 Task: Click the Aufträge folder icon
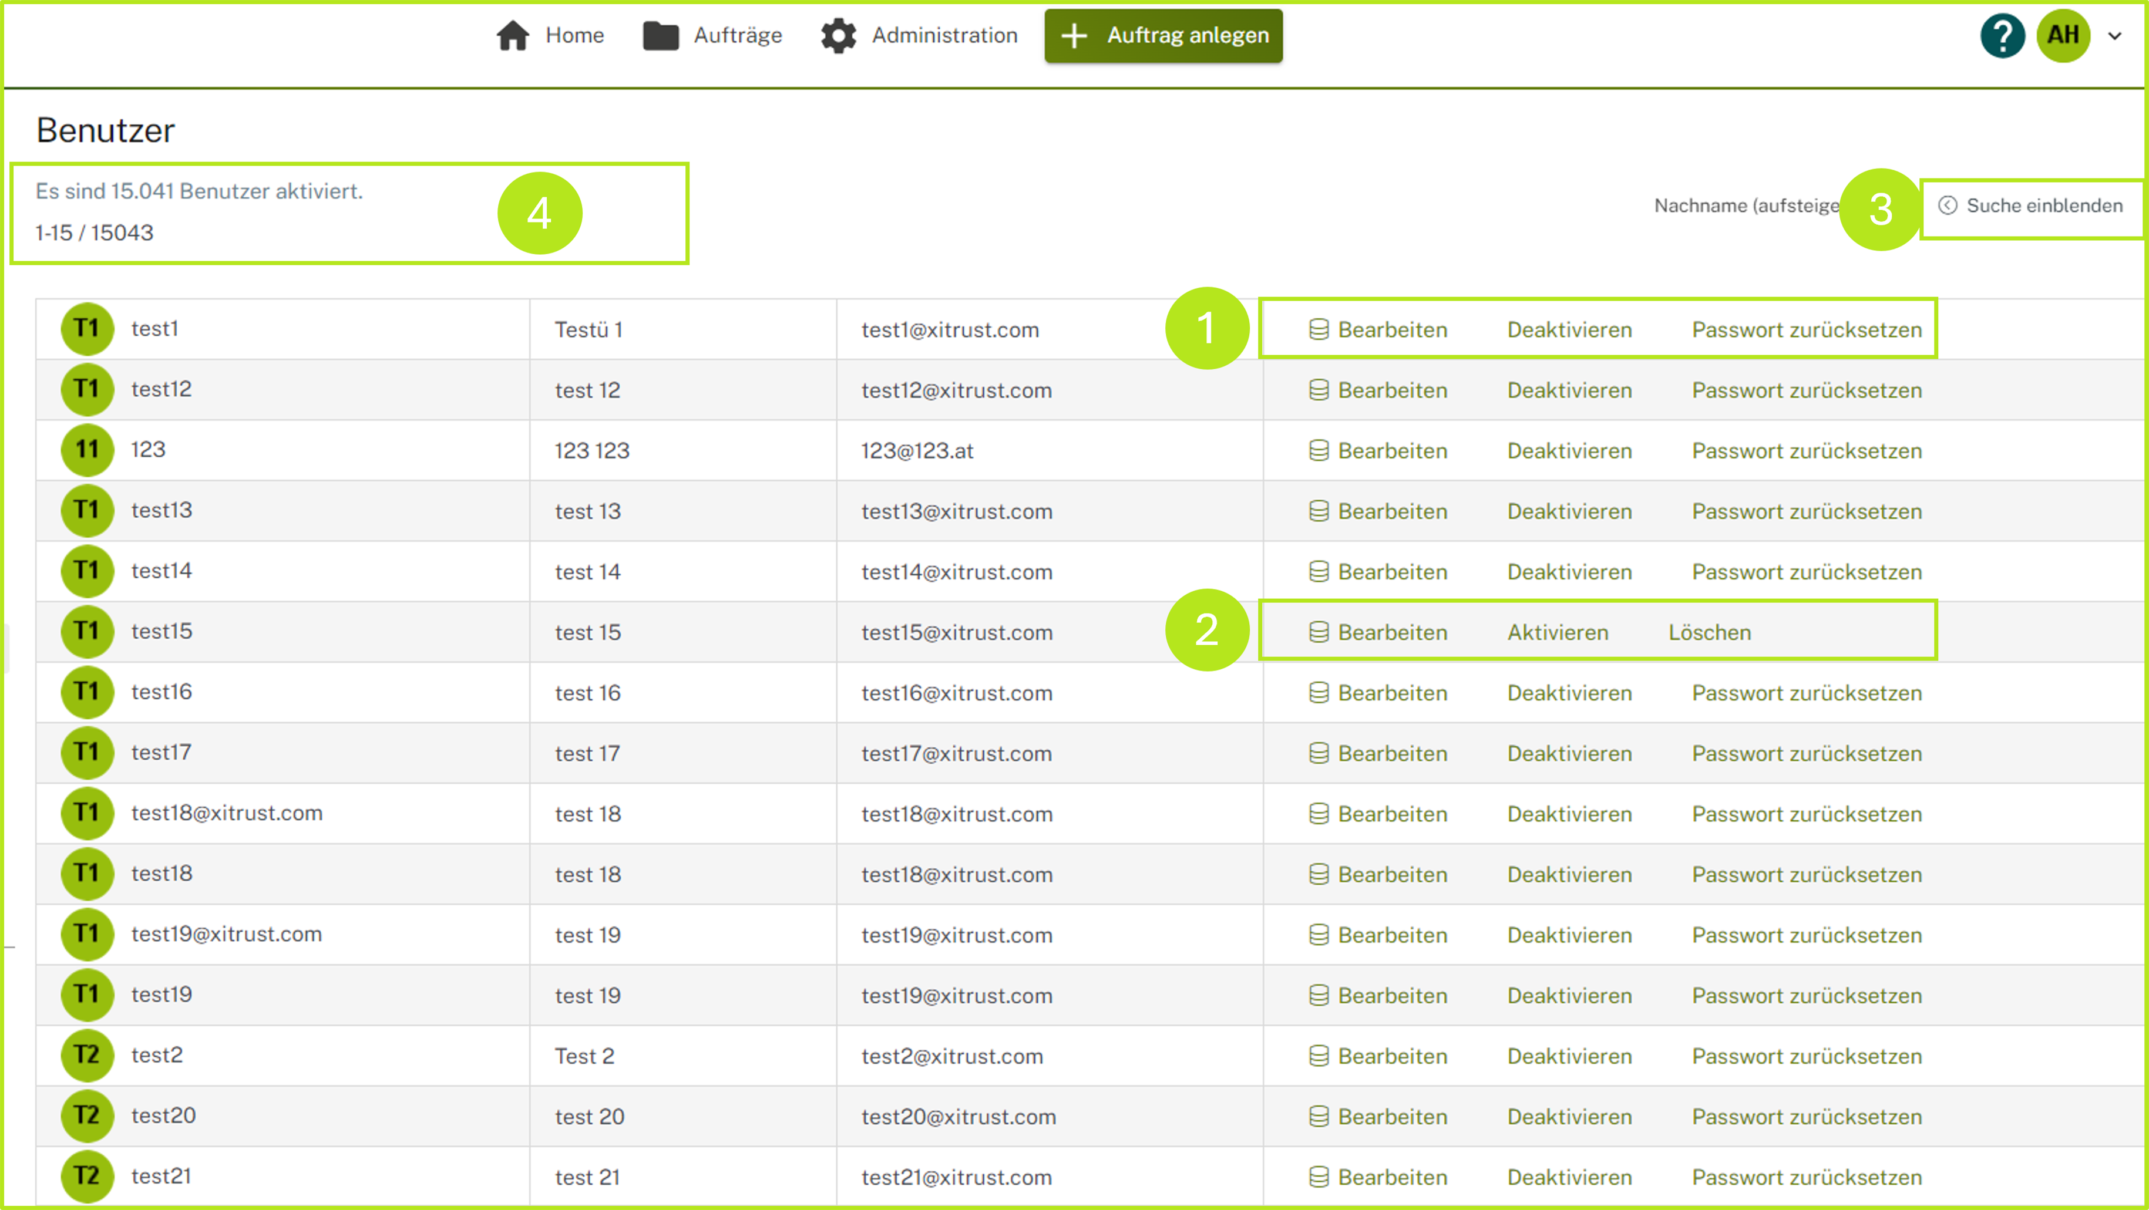tap(660, 36)
